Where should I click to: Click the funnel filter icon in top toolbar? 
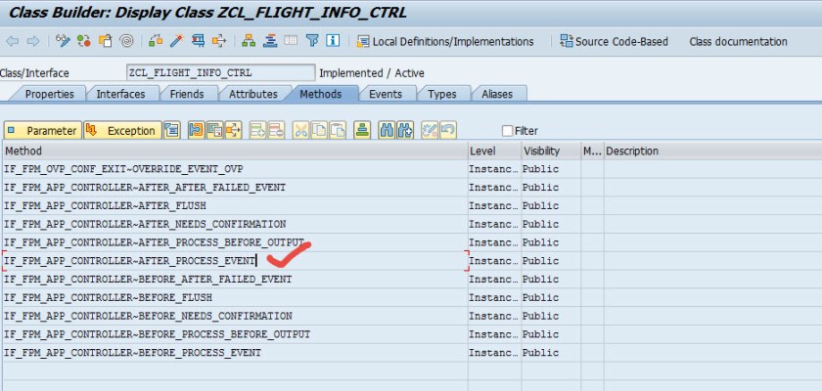[312, 41]
